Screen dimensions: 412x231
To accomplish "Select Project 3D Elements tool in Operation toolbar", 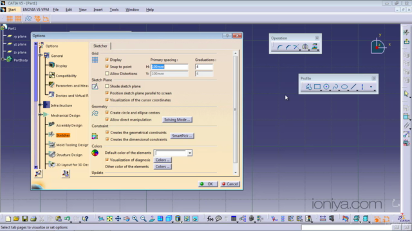I will point(314,47).
